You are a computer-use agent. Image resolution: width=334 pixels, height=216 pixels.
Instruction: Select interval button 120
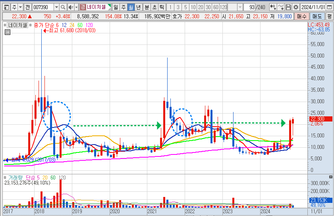coord(224,8)
